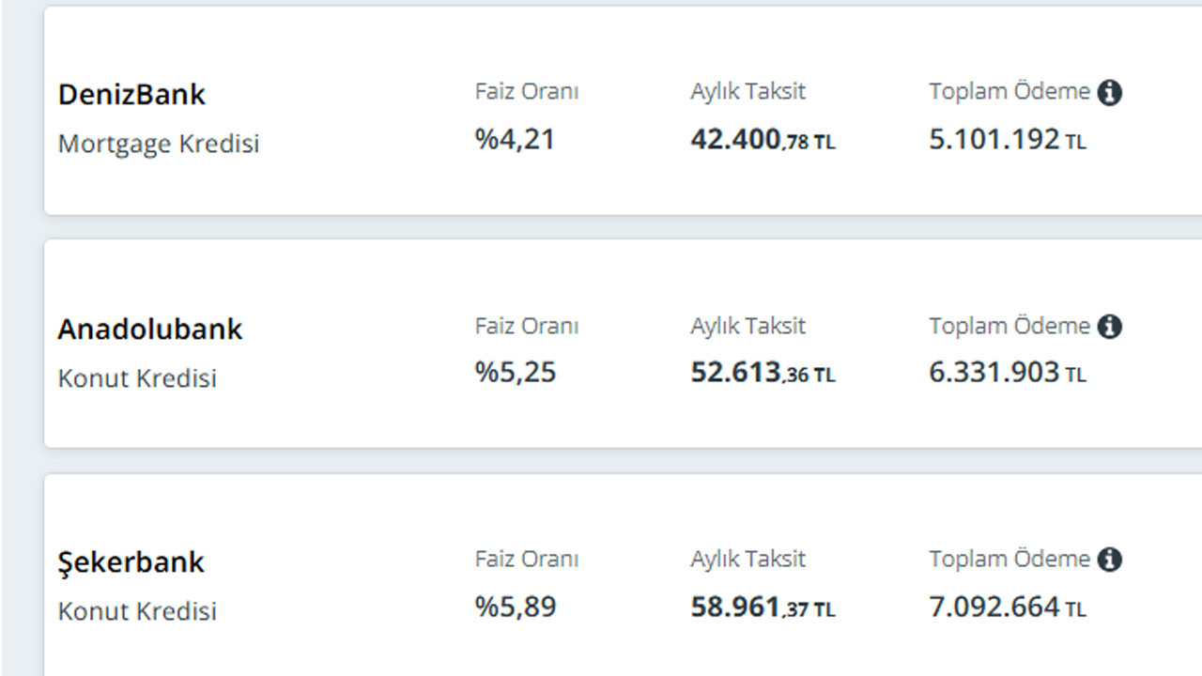Select the %5,89 interest rate
Image resolution: width=1202 pixels, height=676 pixels.
[515, 607]
